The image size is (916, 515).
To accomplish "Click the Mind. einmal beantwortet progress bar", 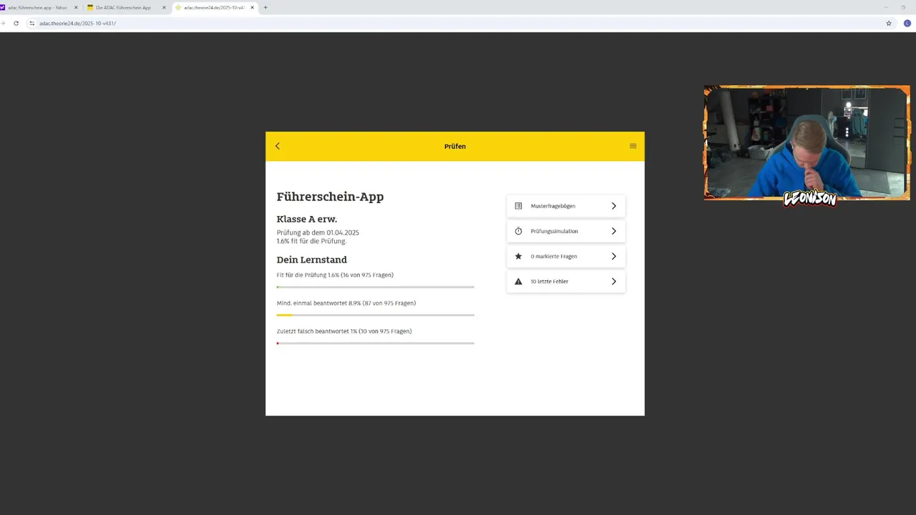I will pos(375,315).
